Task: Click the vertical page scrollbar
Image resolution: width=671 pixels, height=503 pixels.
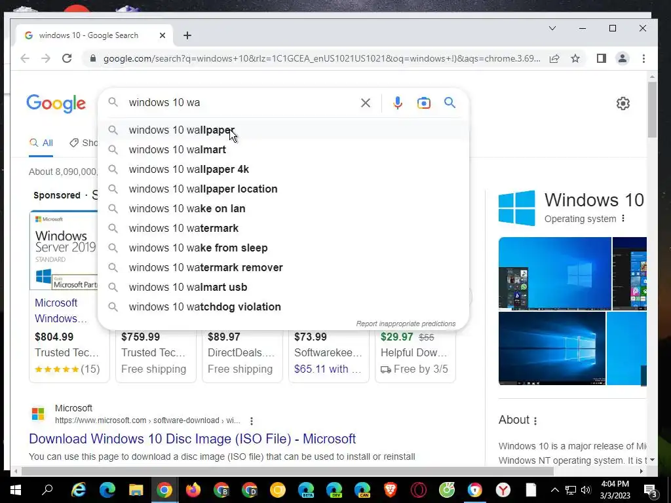Action: point(652,110)
